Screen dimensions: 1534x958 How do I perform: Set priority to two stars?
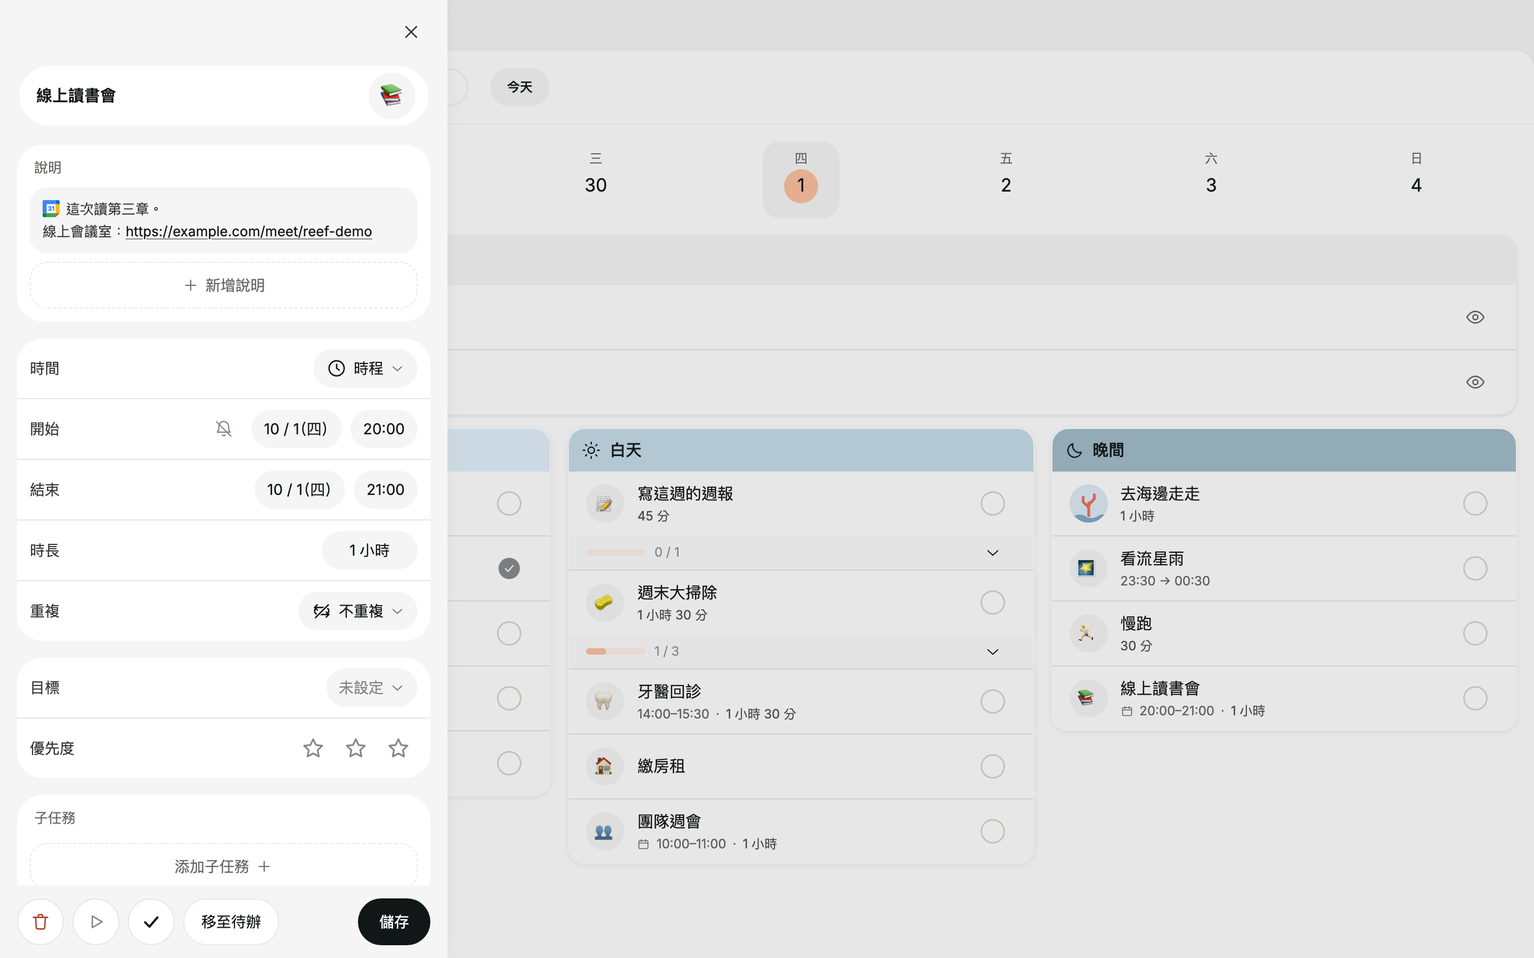[356, 748]
